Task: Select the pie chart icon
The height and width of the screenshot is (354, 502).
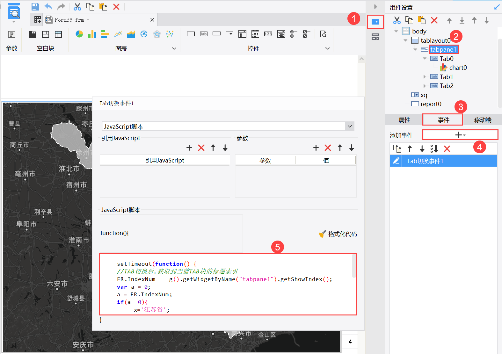Action: (x=79, y=34)
